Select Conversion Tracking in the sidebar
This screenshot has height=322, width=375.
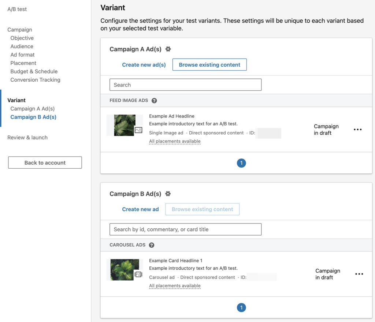point(35,79)
